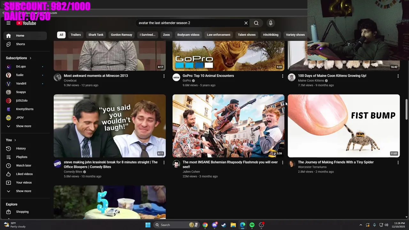The image size is (409, 230).
Task: Expand the You section Show more
Action: point(26,191)
